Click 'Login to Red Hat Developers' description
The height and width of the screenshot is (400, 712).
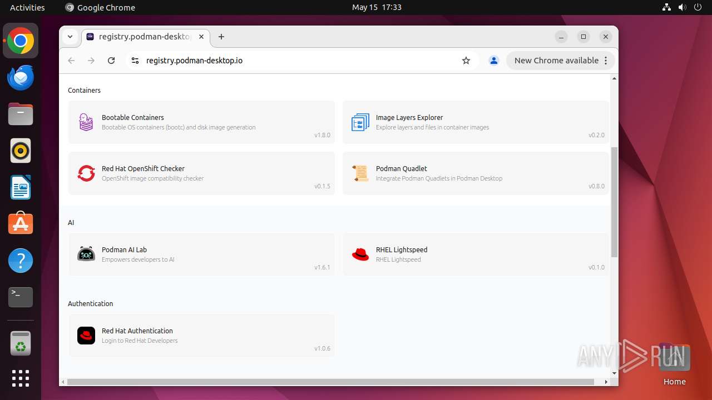click(140, 341)
